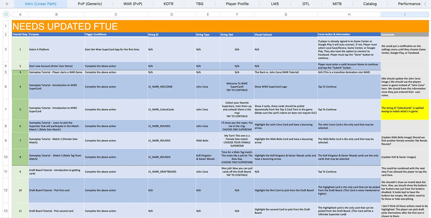Switch to Catalog sheet tab

click(x=370, y=4)
